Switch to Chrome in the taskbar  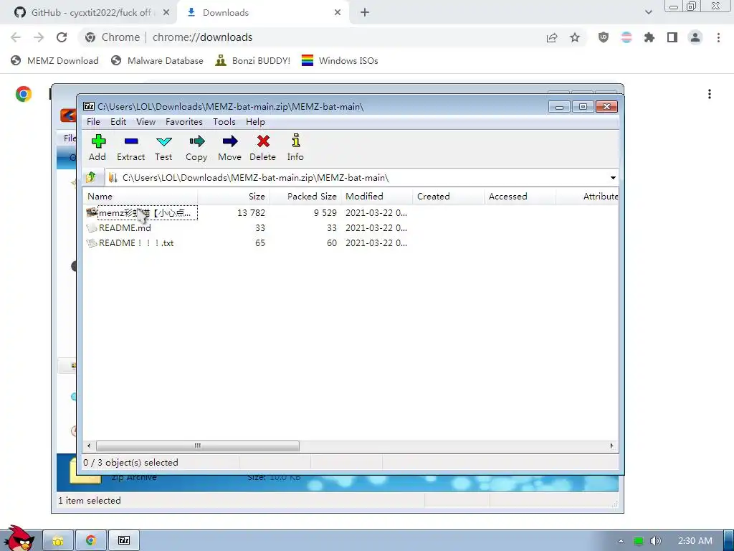tap(91, 541)
